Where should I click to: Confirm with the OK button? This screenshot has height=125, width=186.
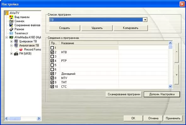tap(133, 118)
